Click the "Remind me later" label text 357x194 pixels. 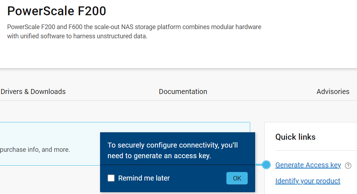(x=144, y=178)
